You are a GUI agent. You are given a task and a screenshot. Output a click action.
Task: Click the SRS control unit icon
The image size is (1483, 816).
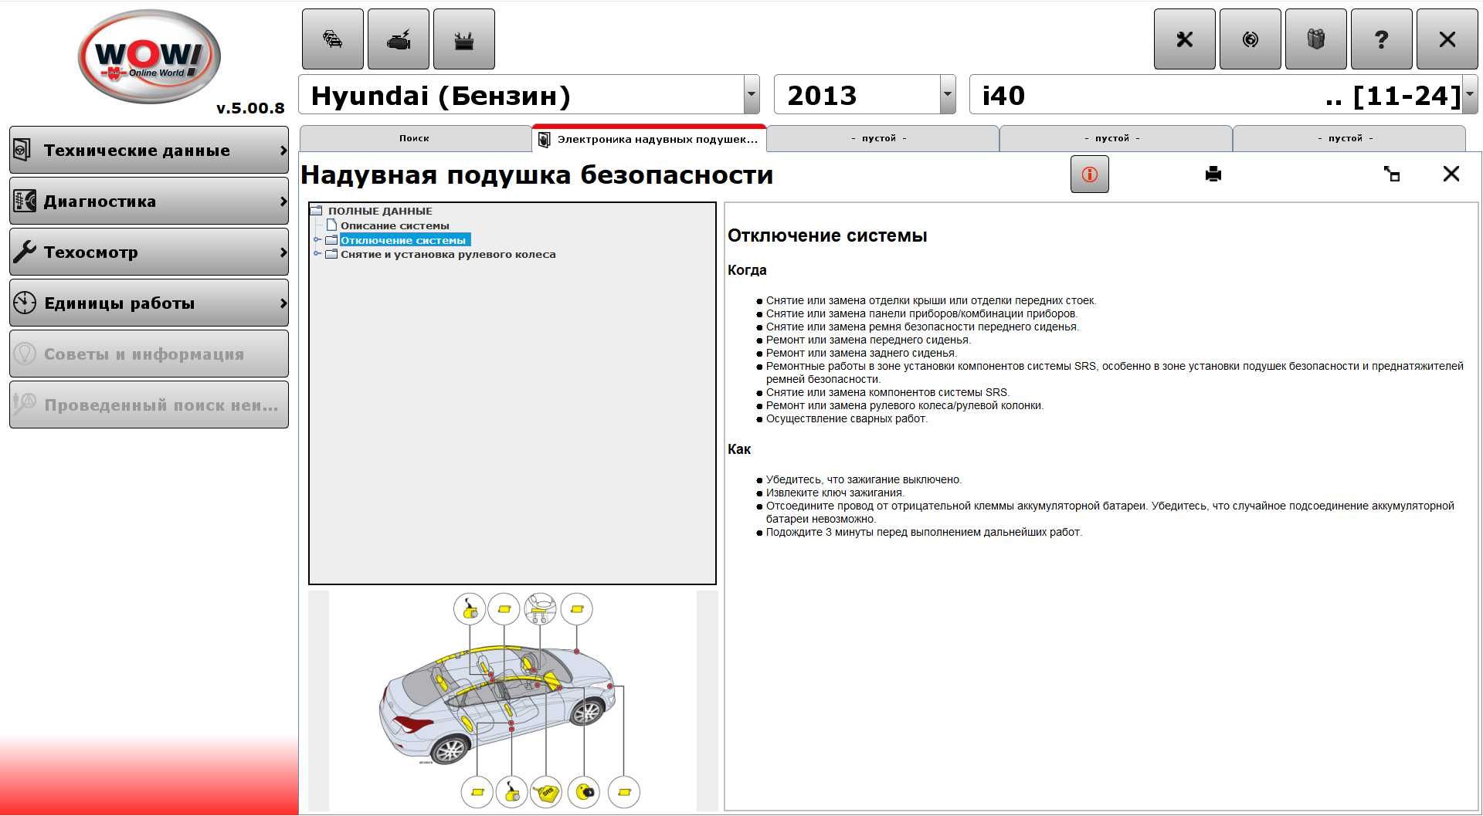tap(547, 792)
